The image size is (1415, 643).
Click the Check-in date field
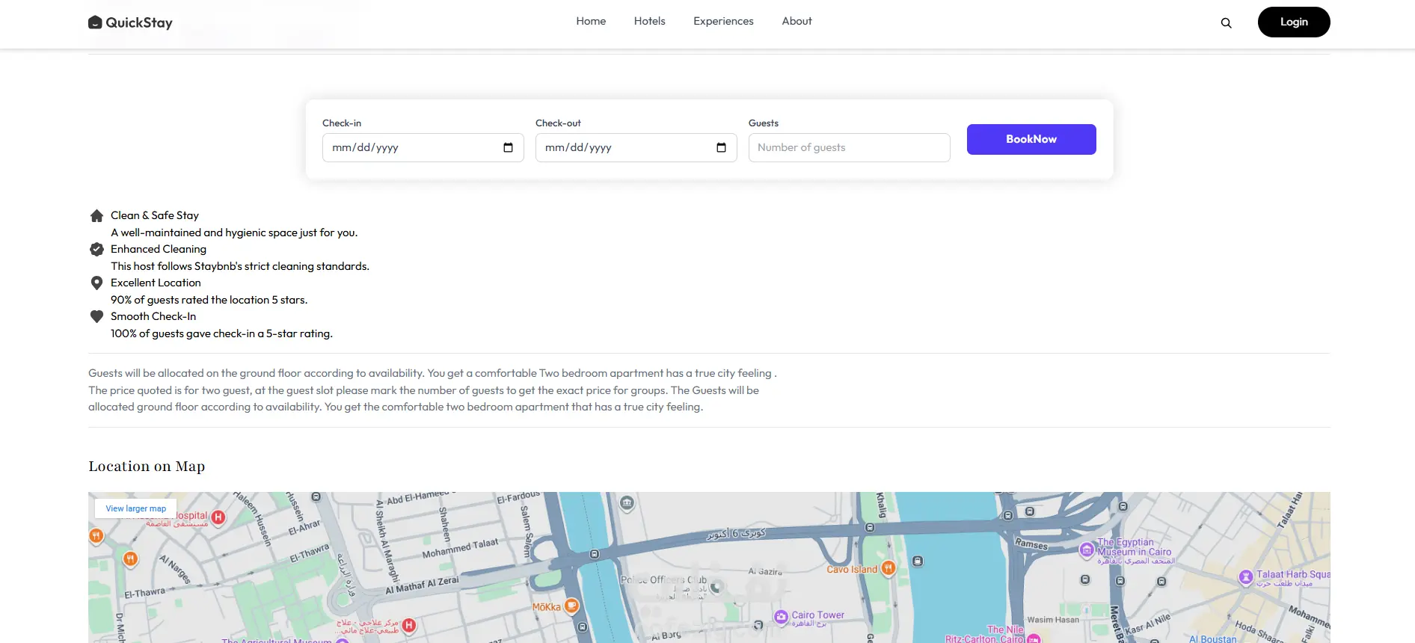[411, 147]
